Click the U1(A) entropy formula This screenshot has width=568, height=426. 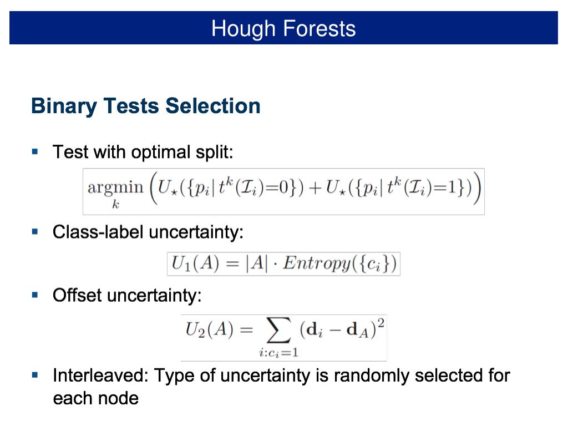click(x=283, y=264)
